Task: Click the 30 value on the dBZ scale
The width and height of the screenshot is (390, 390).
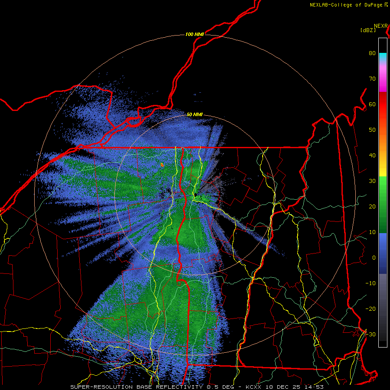Action: click(x=372, y=181)
